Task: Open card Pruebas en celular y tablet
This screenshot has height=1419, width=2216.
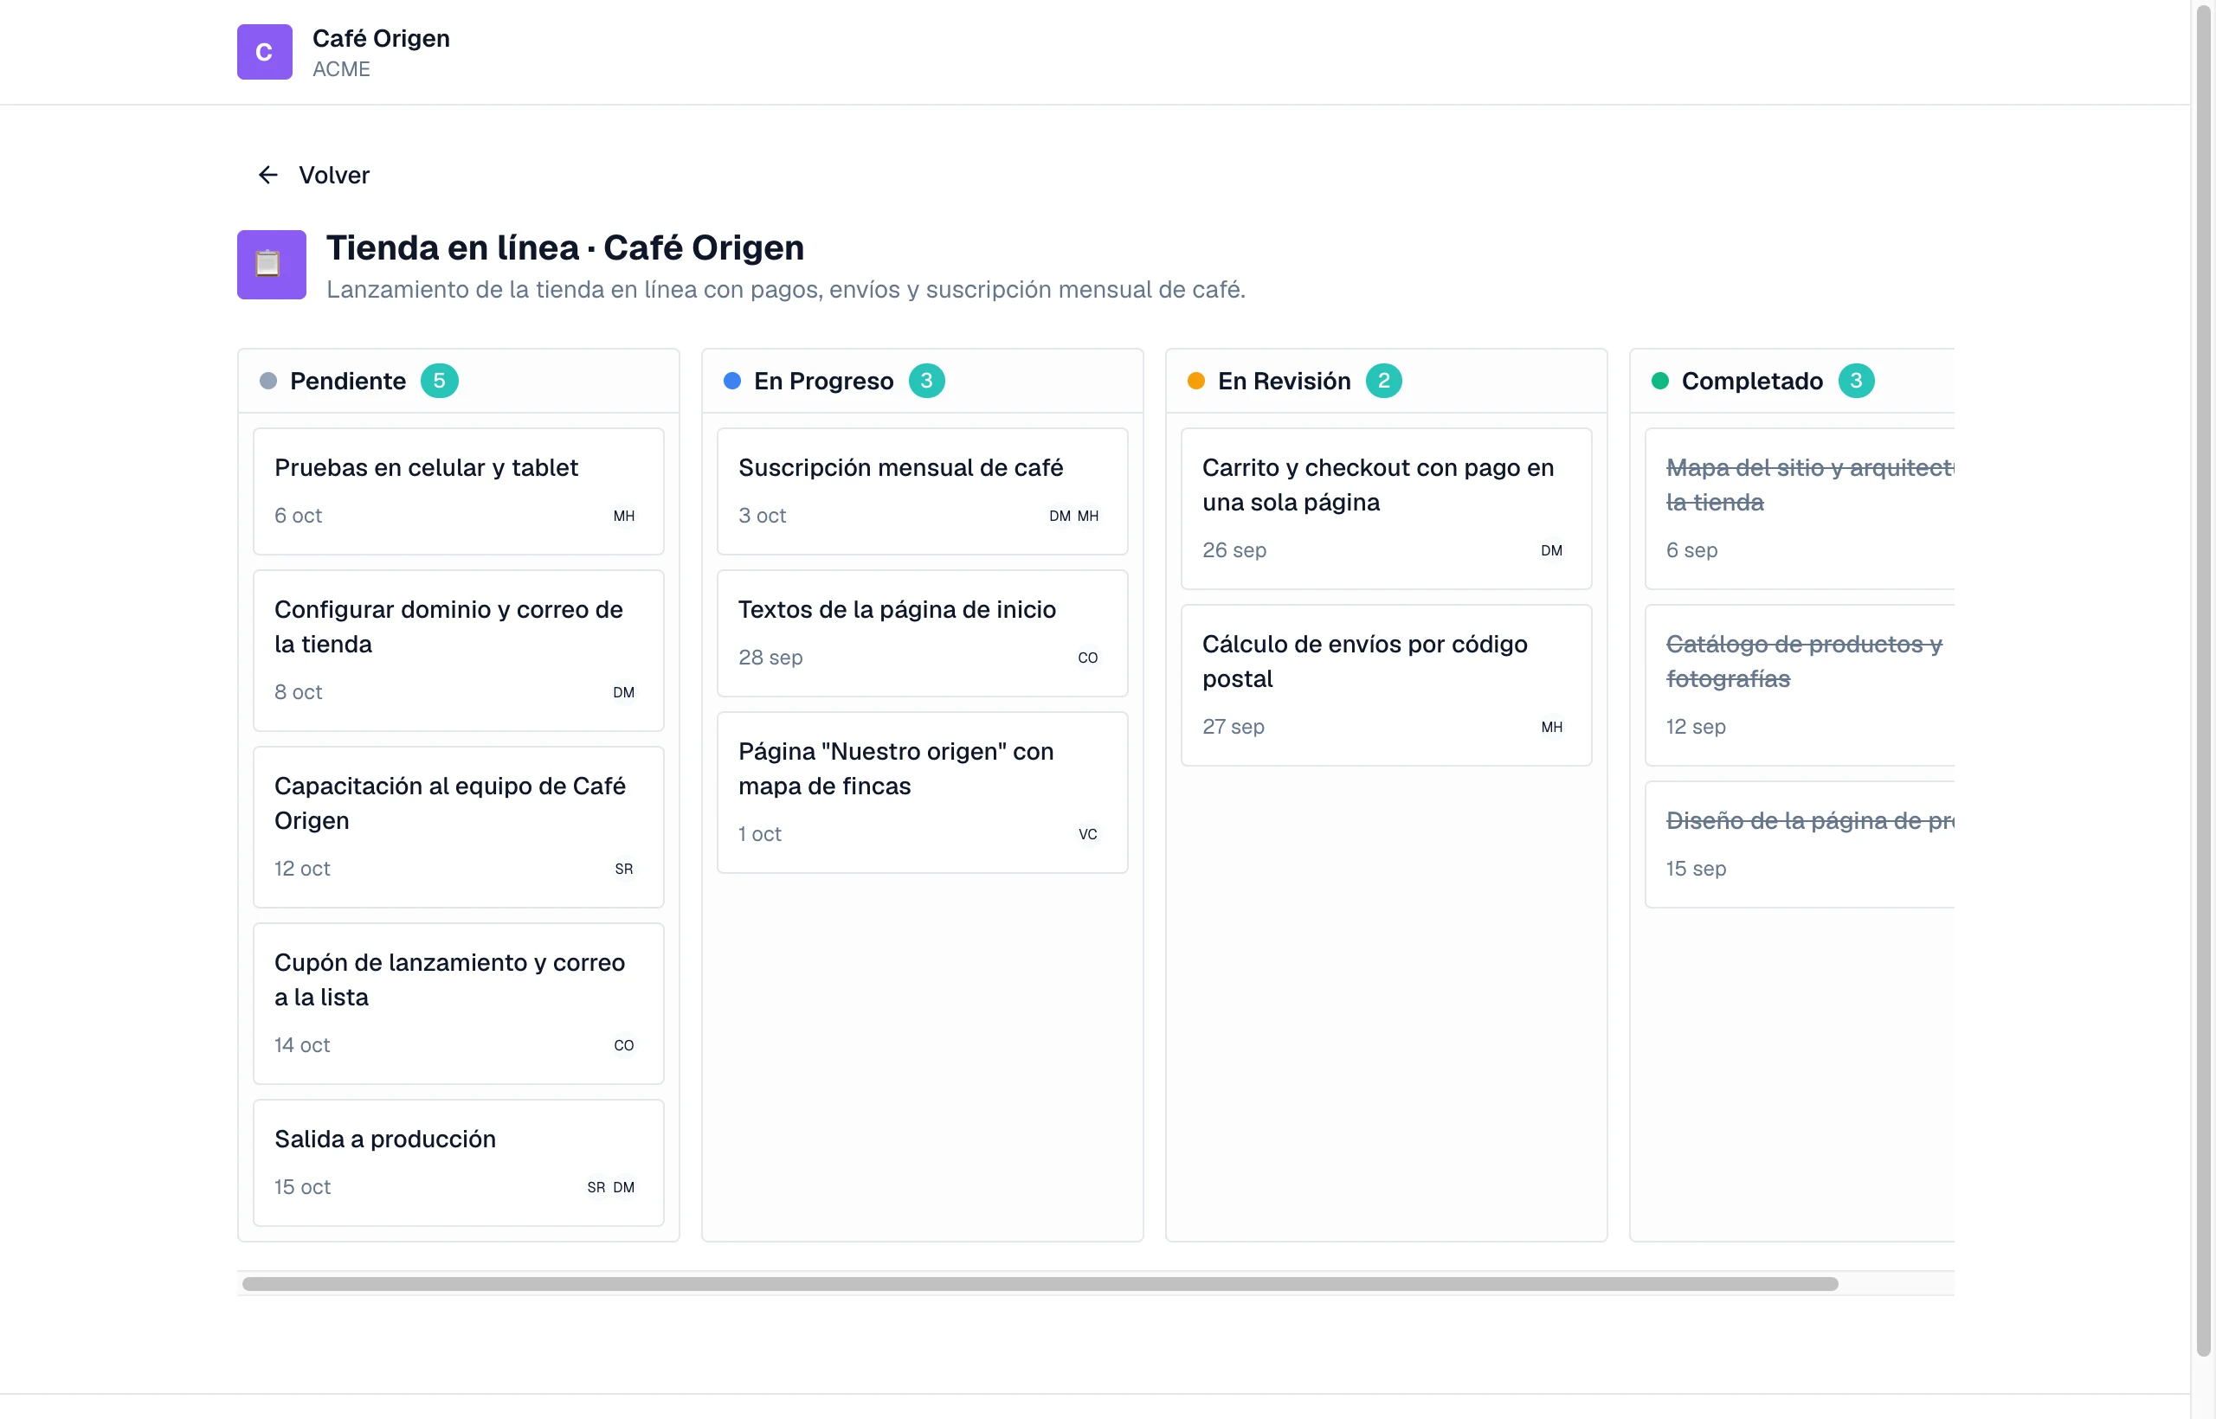Action: tap(458, 491)
